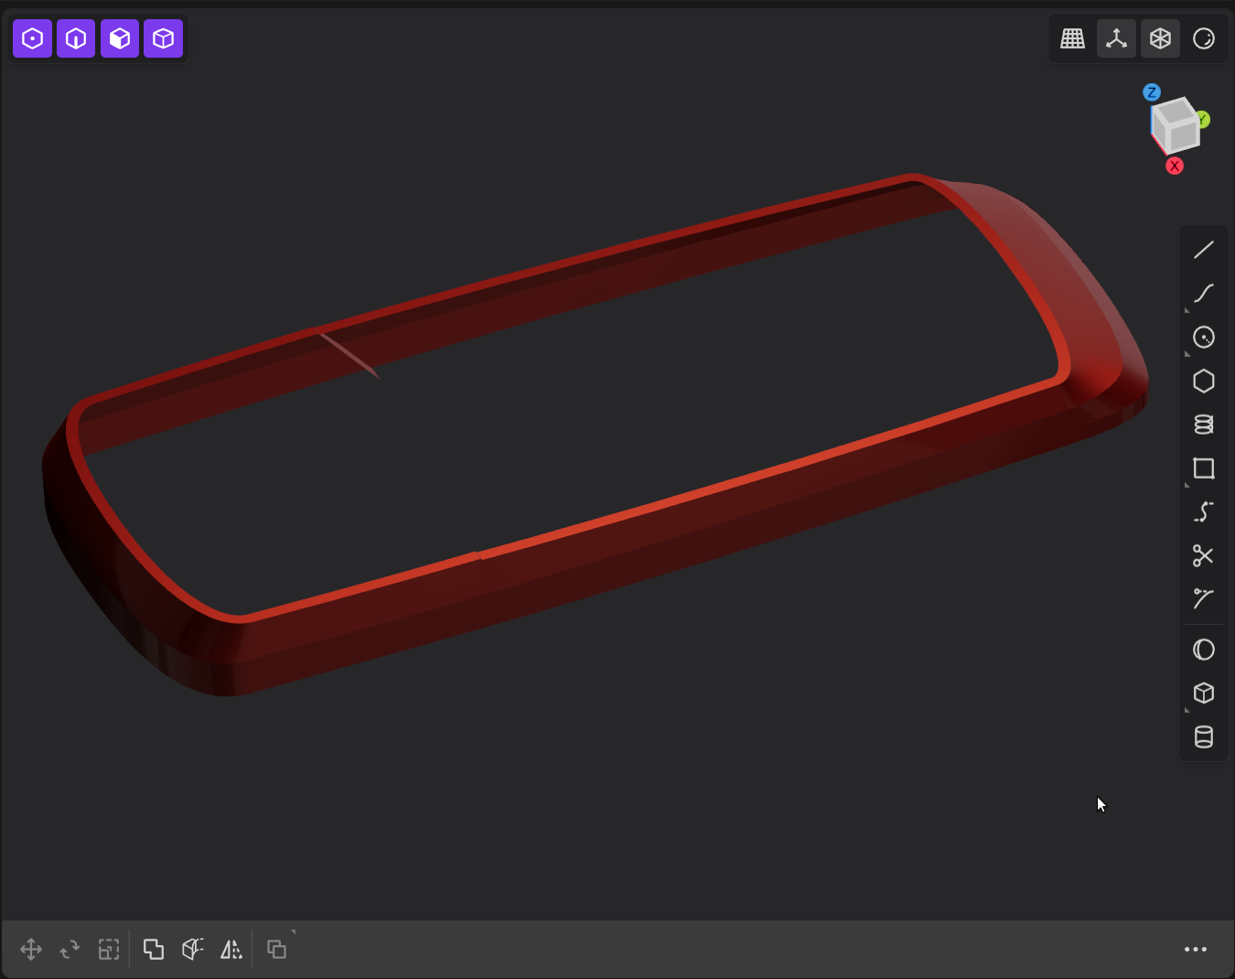The image size is (1235, 979).
Task: Expand the Rectangle tool flyout arrow
Action: [1188, 486]
